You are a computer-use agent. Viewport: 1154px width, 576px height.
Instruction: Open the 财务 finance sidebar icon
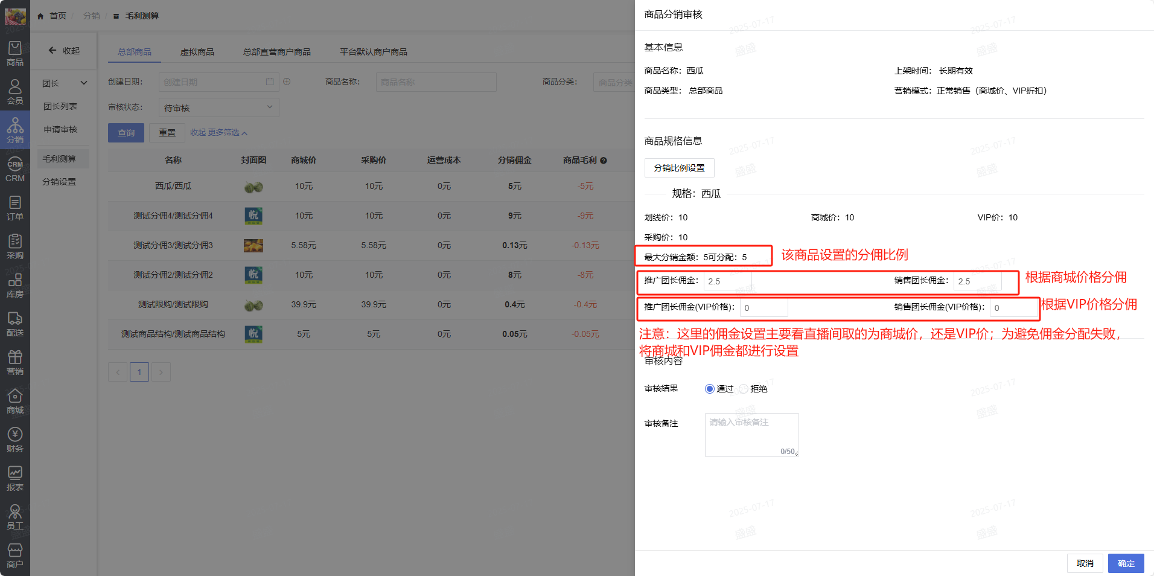tap(15, 440)
